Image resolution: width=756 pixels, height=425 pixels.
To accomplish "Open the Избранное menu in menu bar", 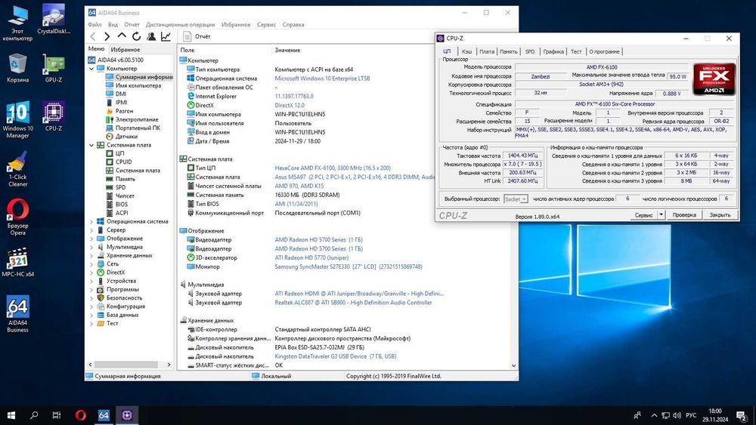I will tap(236, 25).
